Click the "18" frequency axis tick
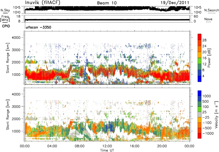Image resolution: width=219 pixels, height=152 pixels. tap(18, 16)
